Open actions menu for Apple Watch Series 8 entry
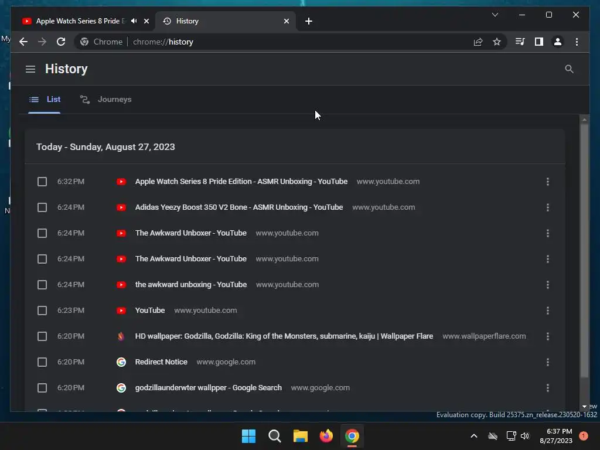 (x=548, y=182)
